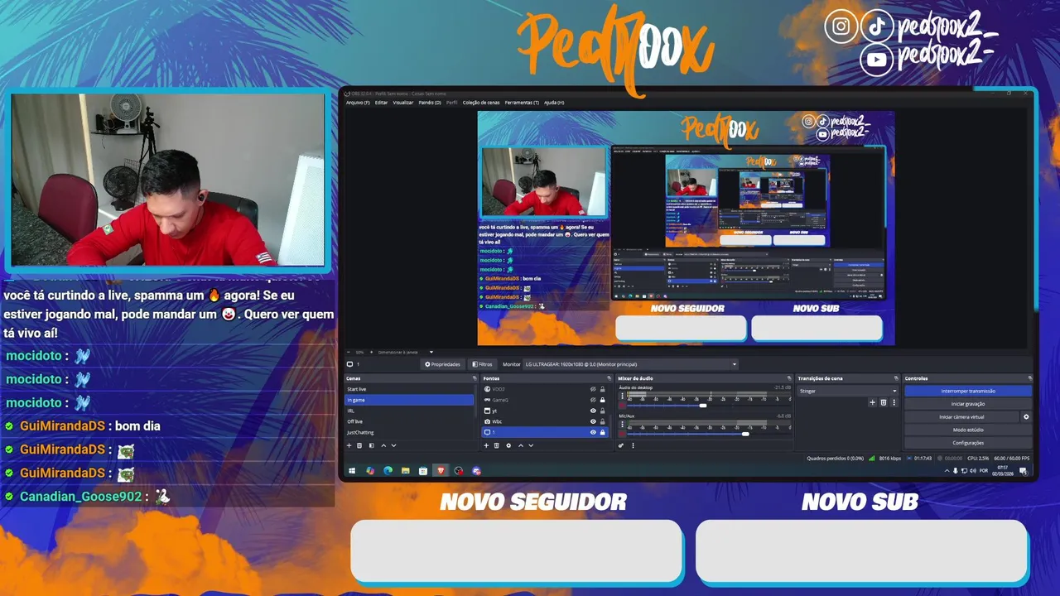Select the Start live scene
This screenshot has height=596, width=1060.
pyautogui.click(x=409, y=389)
